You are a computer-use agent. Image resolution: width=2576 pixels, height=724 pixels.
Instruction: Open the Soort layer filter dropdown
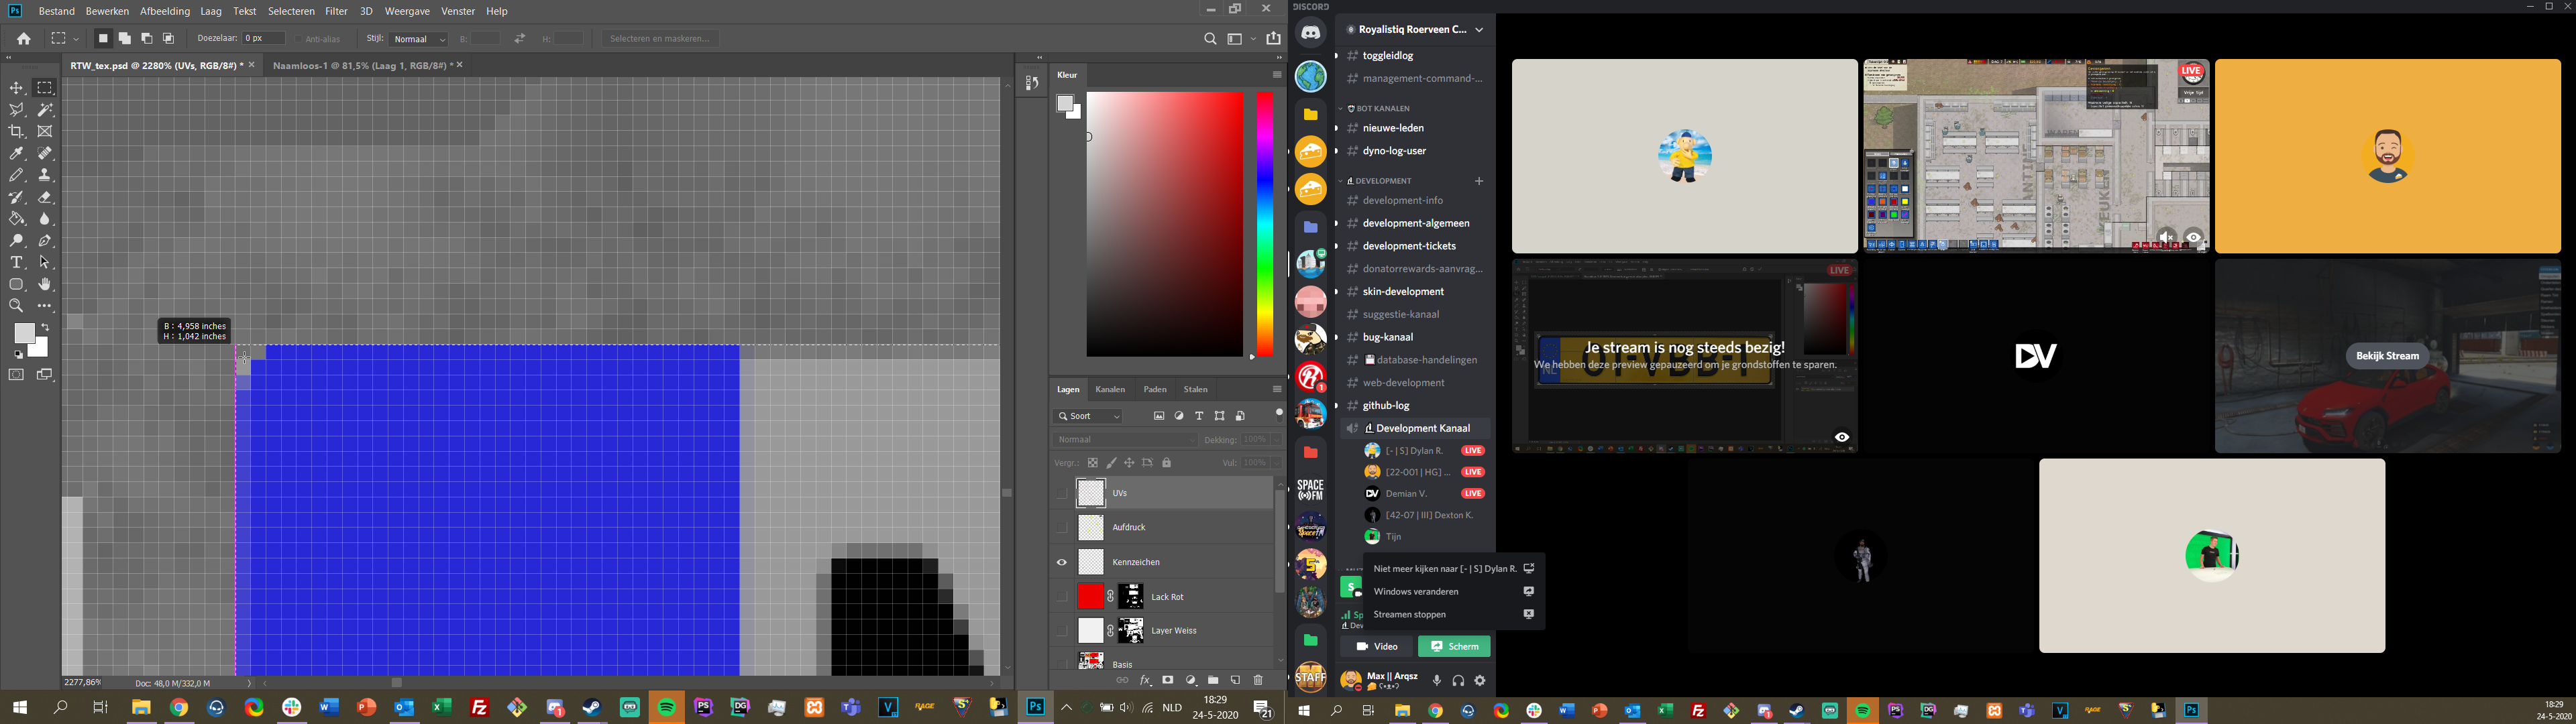click(1088, 416)
